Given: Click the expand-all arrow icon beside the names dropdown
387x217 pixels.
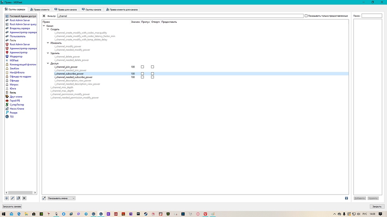Looking at the screenshot, I should (44, 198).
